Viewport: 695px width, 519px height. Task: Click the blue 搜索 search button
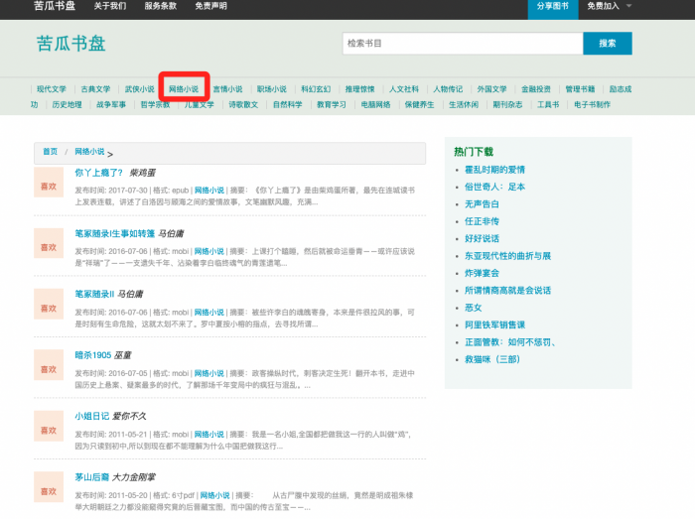[607, 44]
